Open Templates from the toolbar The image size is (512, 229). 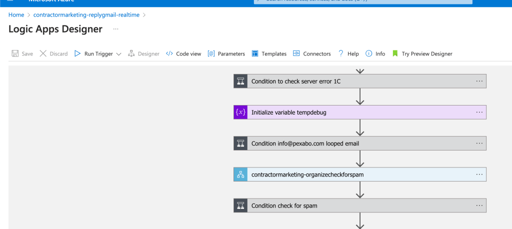269,53
